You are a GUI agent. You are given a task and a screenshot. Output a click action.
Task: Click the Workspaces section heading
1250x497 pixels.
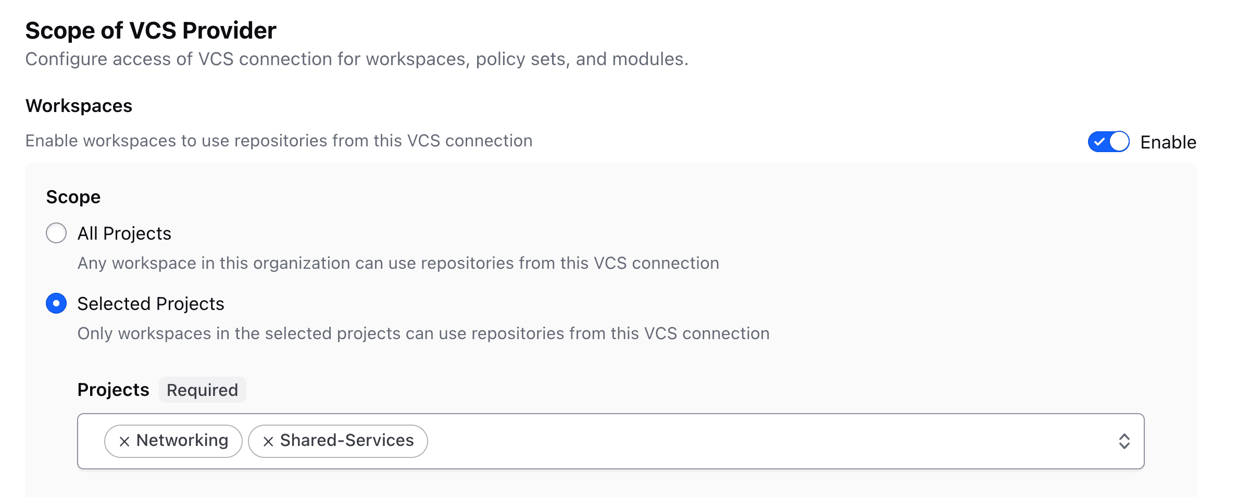tap(79, 106)
